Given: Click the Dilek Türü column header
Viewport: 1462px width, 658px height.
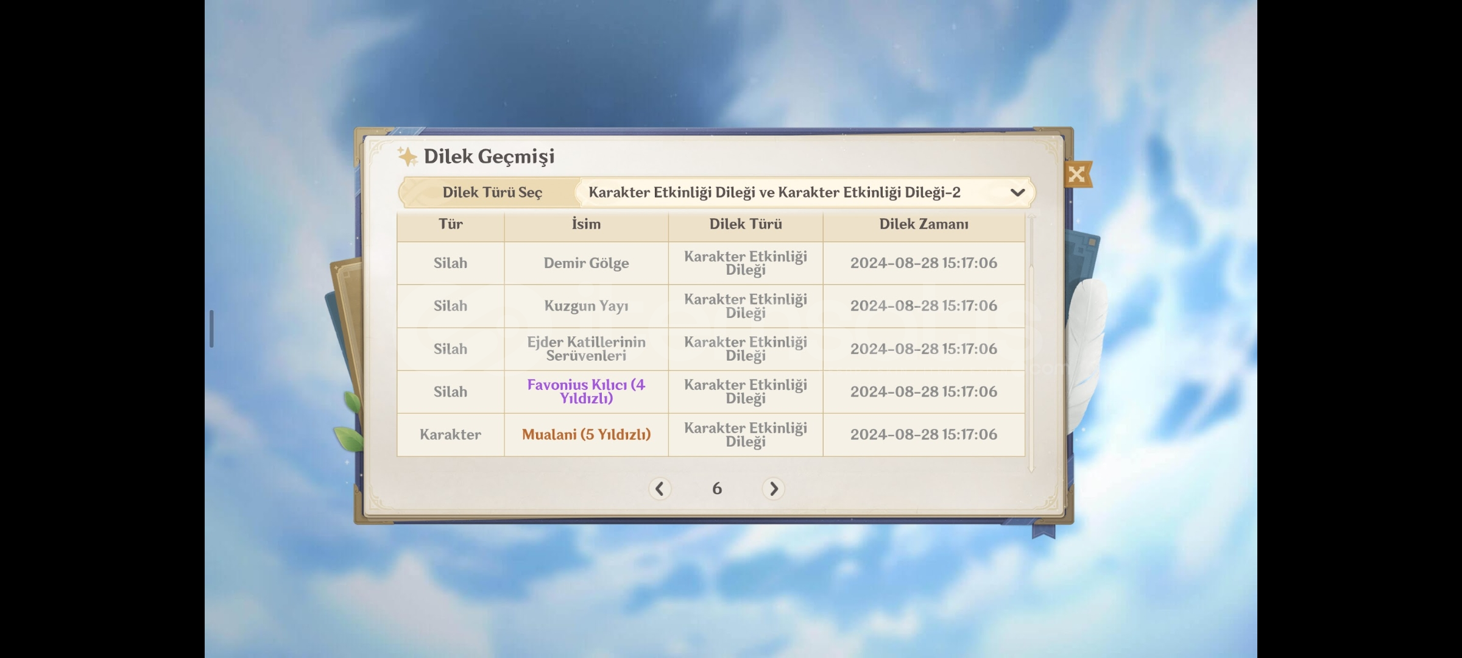Looking at the screenshot, I should click(x=746, y=224).
